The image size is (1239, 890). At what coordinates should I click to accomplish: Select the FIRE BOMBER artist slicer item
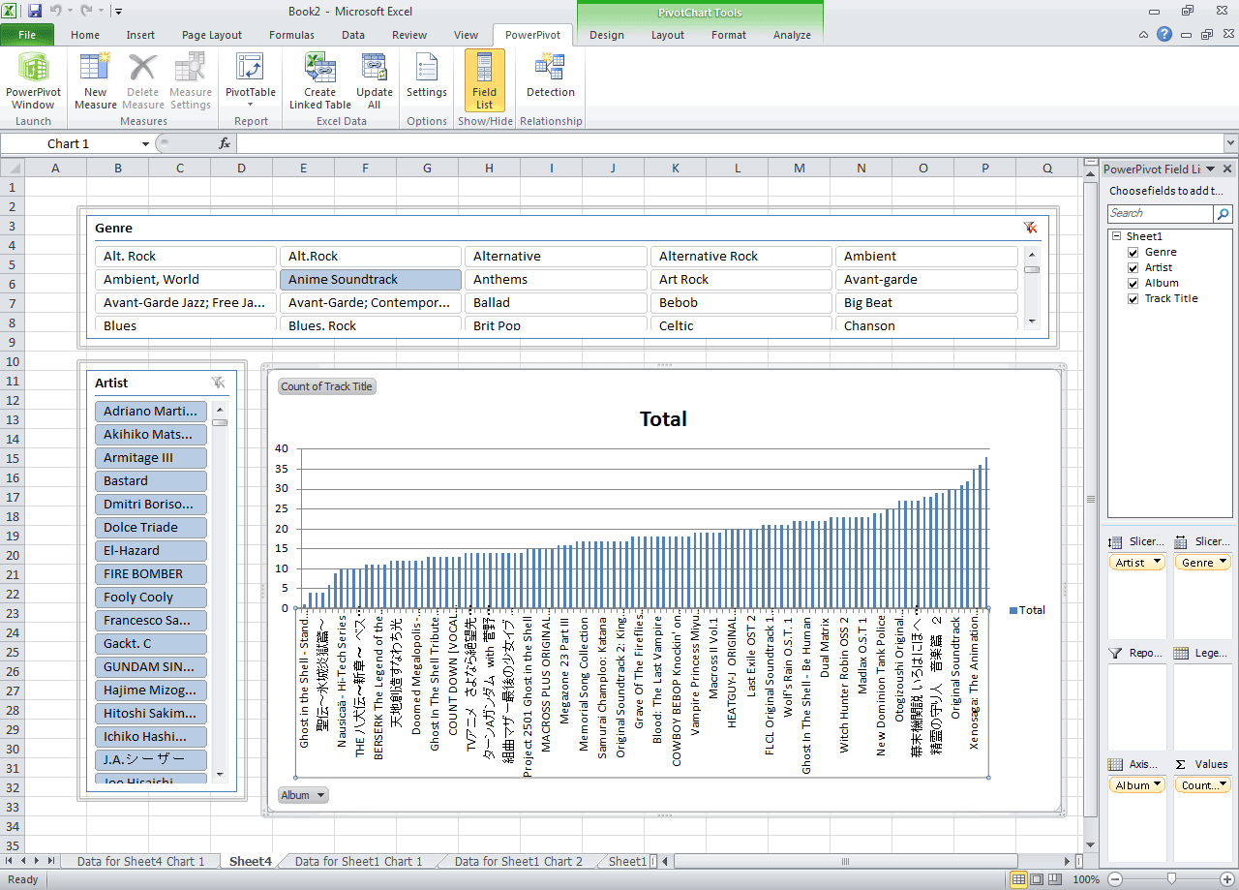pos(151,574)
